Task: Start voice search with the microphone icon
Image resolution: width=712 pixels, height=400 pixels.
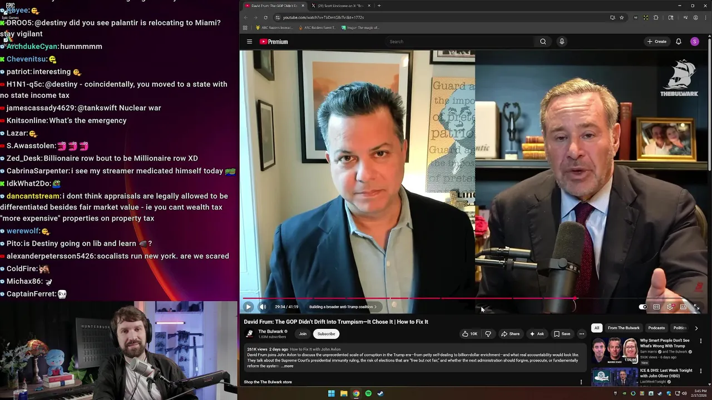Action: 562,42
